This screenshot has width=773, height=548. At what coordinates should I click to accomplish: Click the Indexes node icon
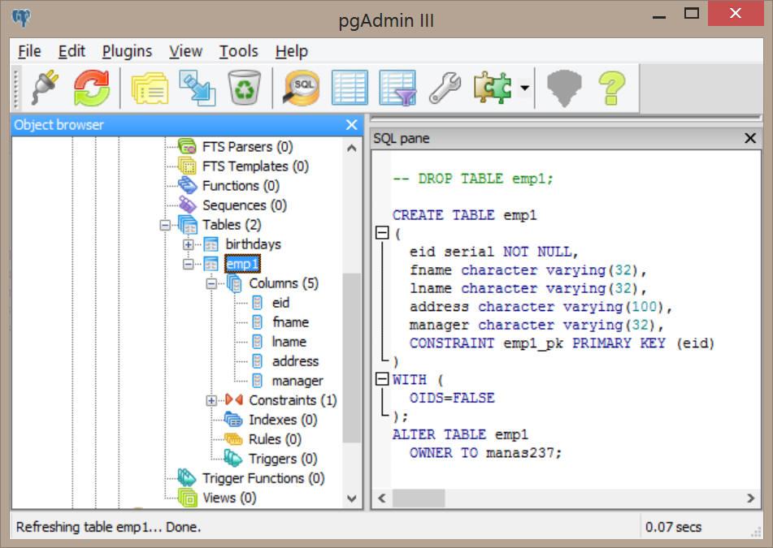[233, 420]
